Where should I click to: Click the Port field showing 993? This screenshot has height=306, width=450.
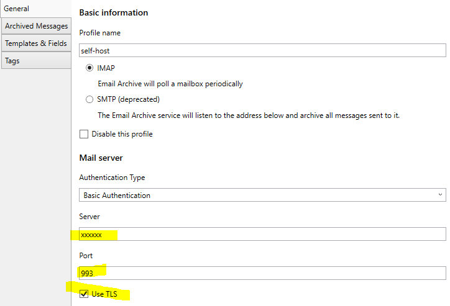click(262, 273)
